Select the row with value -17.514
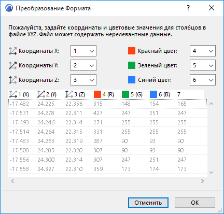Viewport: 224px width, 214px height. point(107,132)
